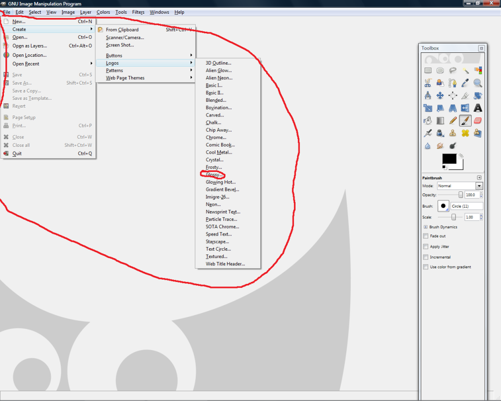The height and width of the screenshot is (401, 501).
Task: Select the Blur/Sharpen droplet tool
Action: click(x=428, y=146)
